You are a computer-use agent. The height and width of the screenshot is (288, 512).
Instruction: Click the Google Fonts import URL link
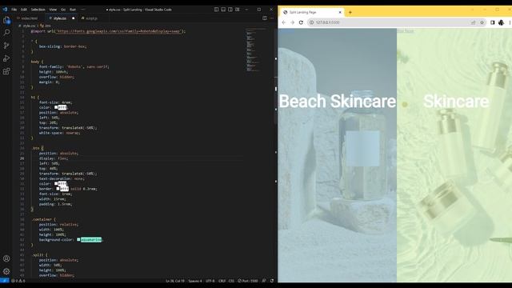118,31
